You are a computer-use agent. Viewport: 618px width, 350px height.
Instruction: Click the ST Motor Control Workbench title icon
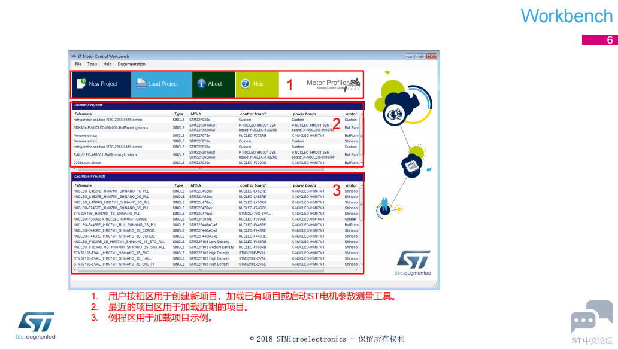pyautogui.click(x=73, y=56)
